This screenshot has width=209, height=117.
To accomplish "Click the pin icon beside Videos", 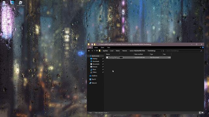I will [103, 72].
